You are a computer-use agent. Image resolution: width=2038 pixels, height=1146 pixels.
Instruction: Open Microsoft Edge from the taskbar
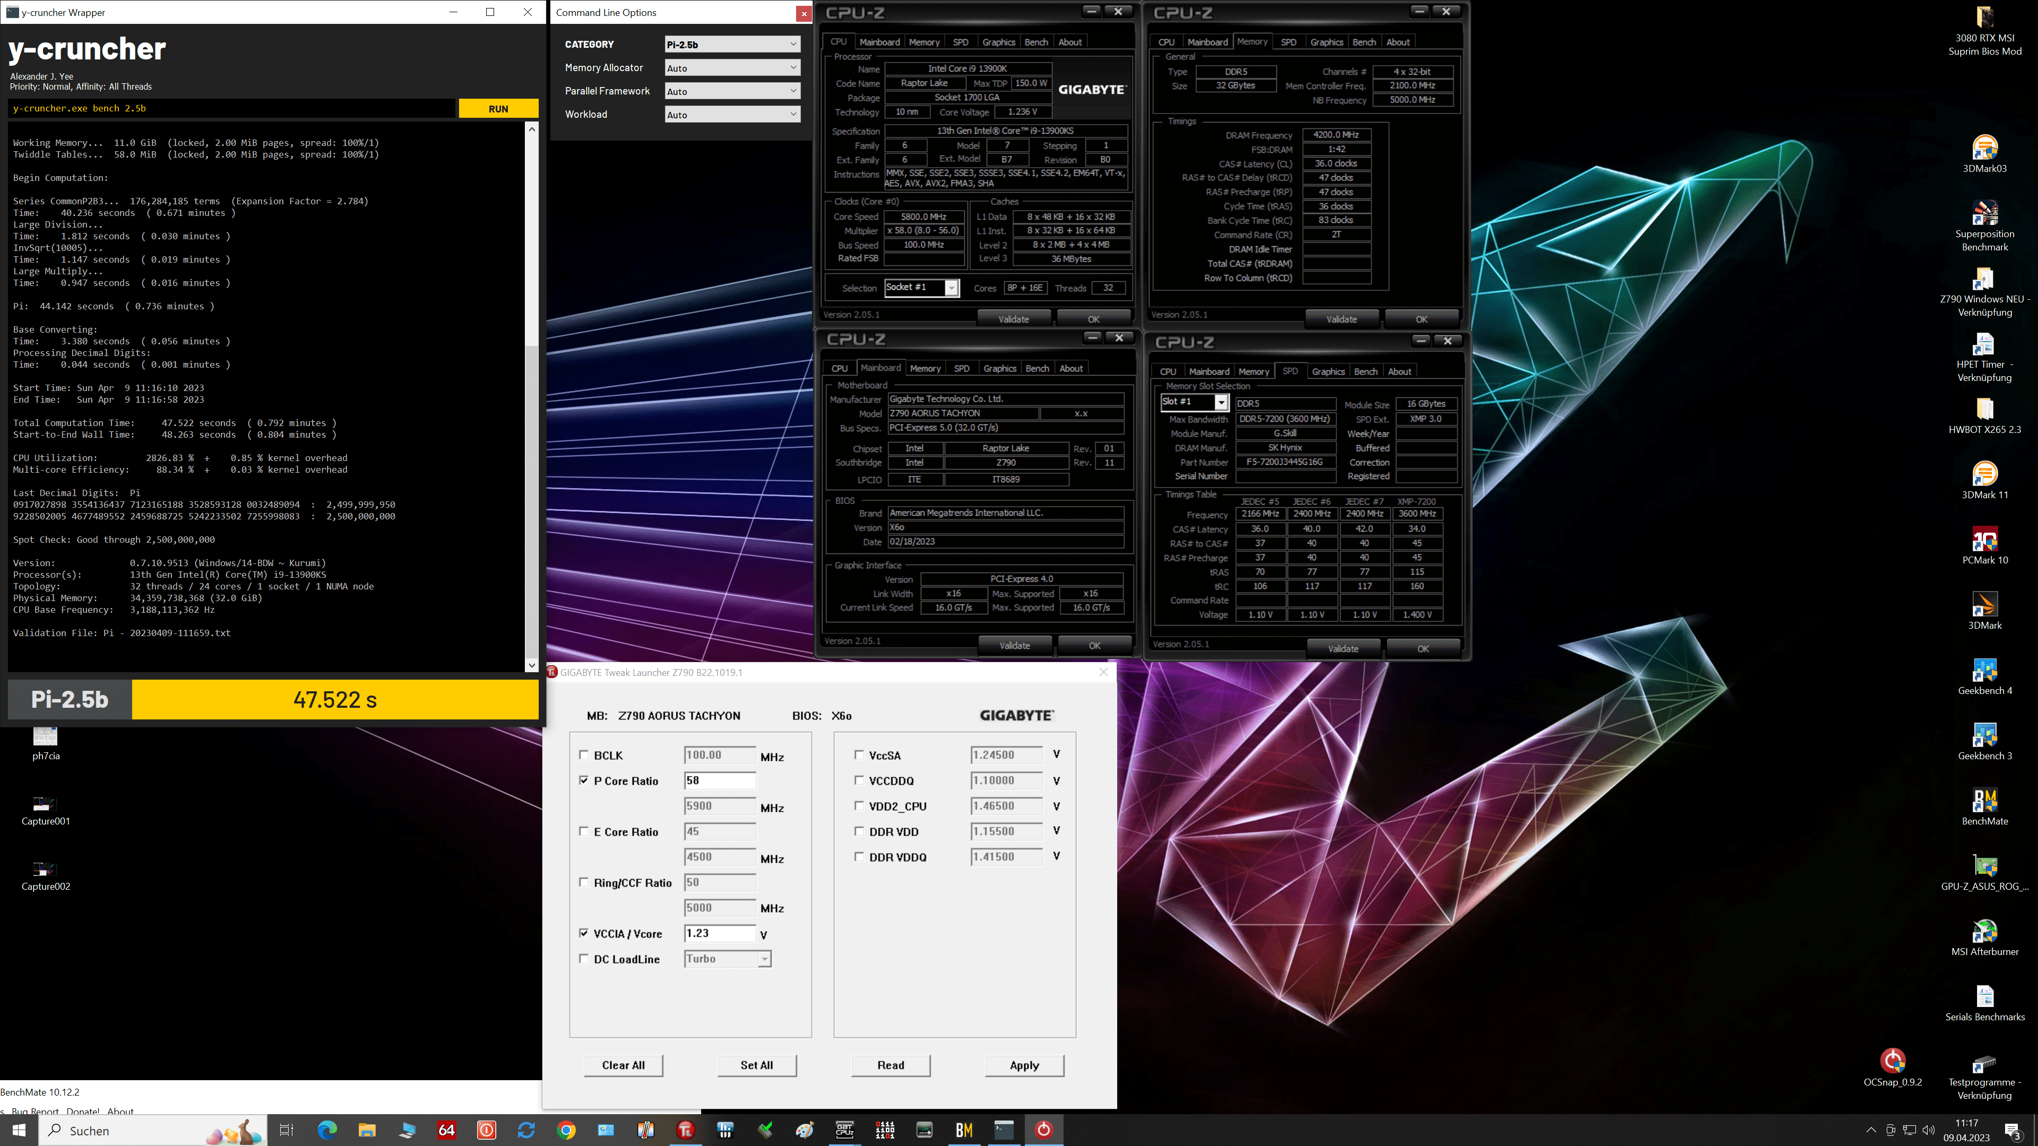[327, 1130]
